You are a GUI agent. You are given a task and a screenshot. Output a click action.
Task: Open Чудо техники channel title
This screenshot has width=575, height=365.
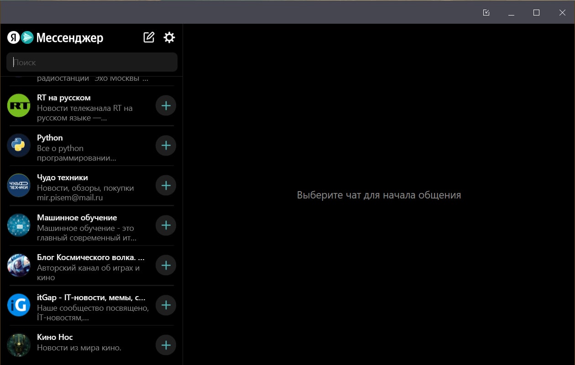point(63,177)
